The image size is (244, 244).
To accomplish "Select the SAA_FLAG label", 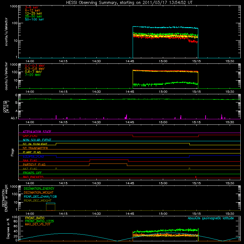I will pos(30,160).
